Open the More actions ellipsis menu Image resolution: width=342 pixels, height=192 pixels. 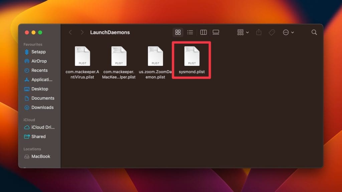click(x=288, y=32)
